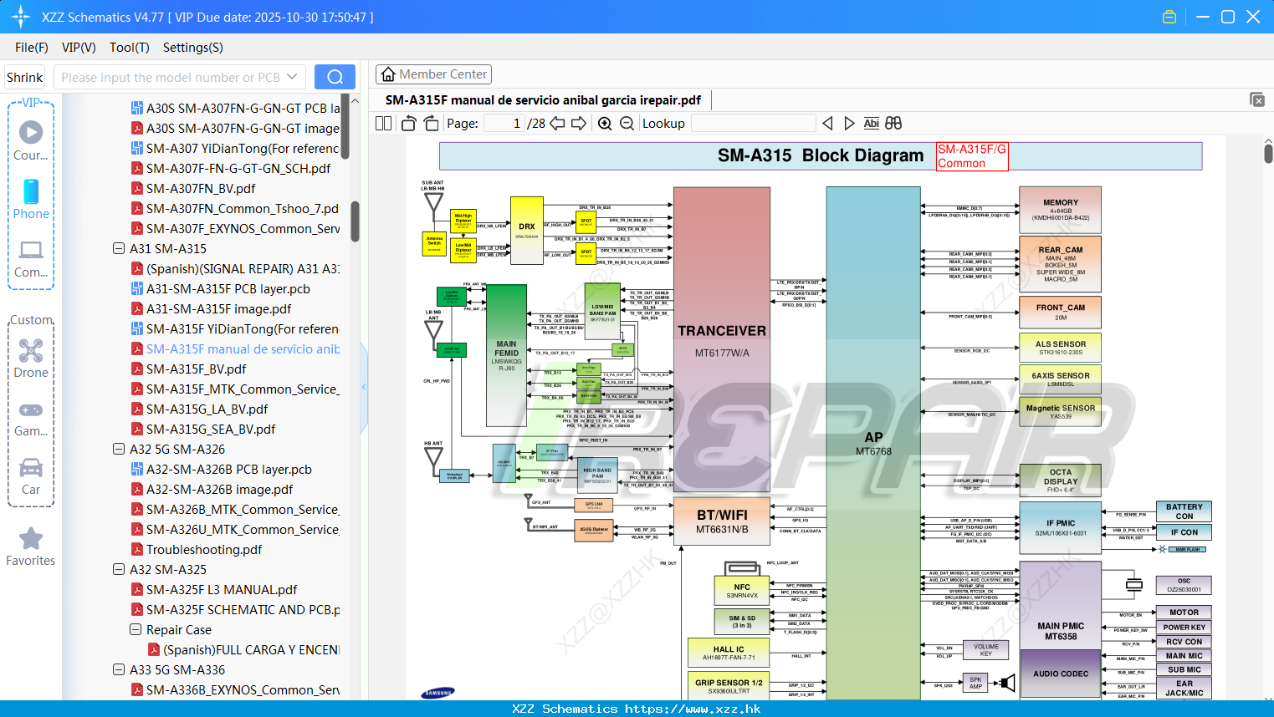Click the document panel close icon at top right

1257,99
